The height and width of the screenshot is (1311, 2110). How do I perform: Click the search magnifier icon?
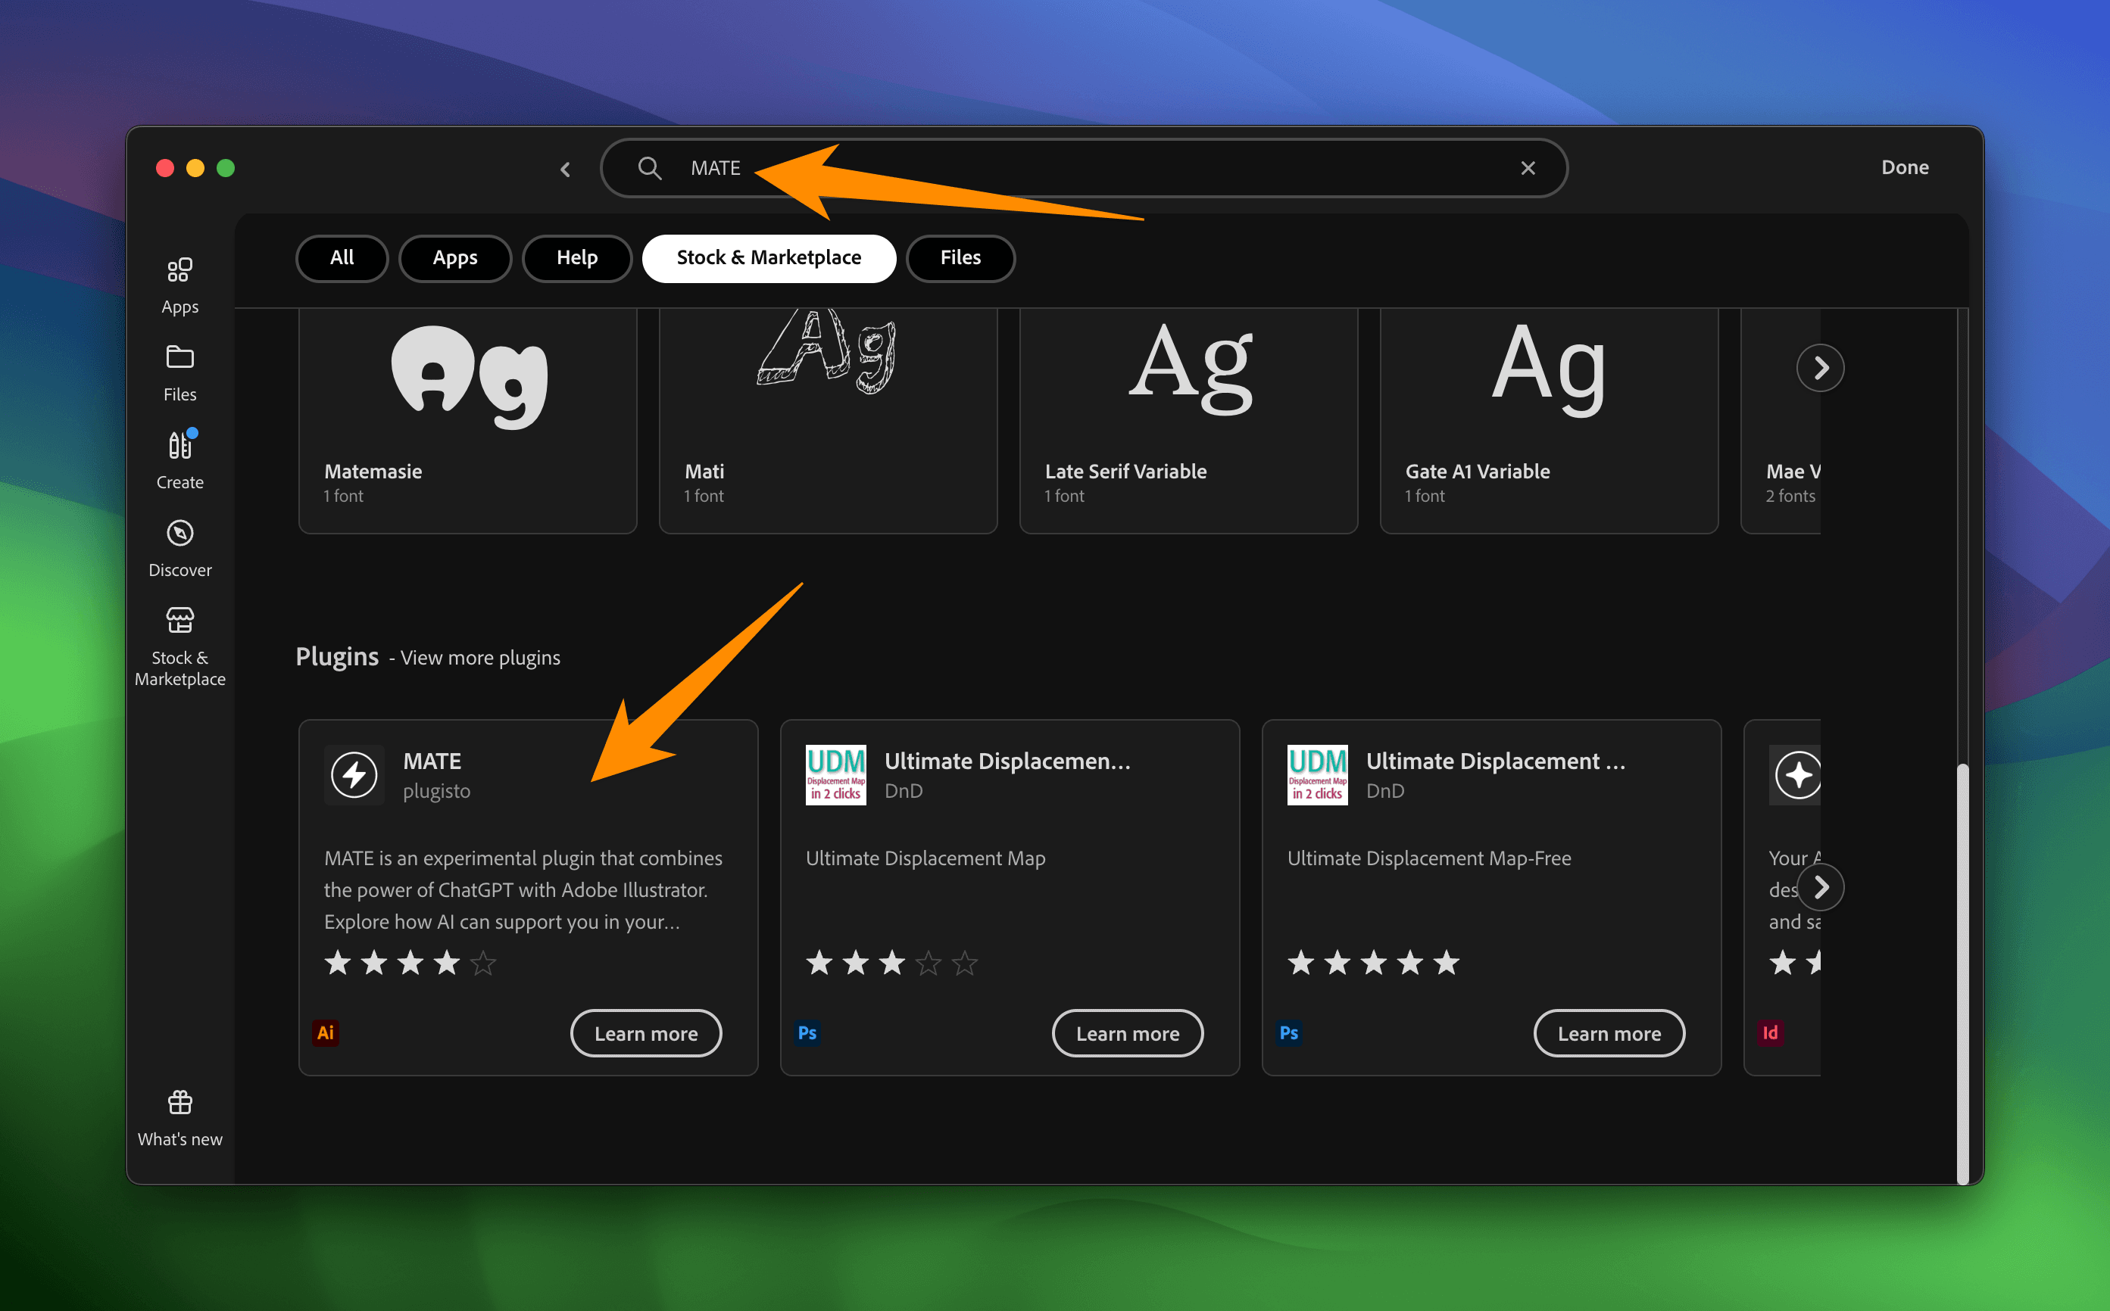650,168
